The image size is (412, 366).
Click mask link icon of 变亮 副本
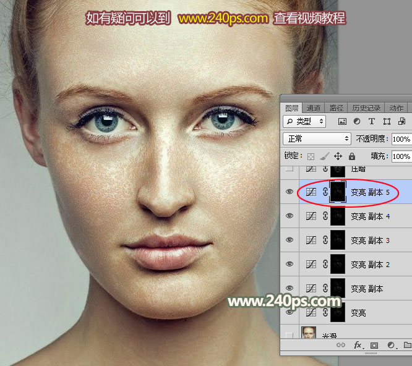(x=325, y=288)
